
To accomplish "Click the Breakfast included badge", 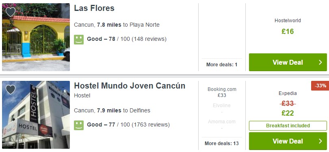I will click(x=288, y=126).
